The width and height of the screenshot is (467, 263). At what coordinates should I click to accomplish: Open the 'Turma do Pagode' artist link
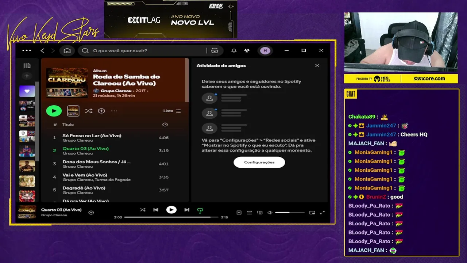pyautogui.click(x=112, y=180)
